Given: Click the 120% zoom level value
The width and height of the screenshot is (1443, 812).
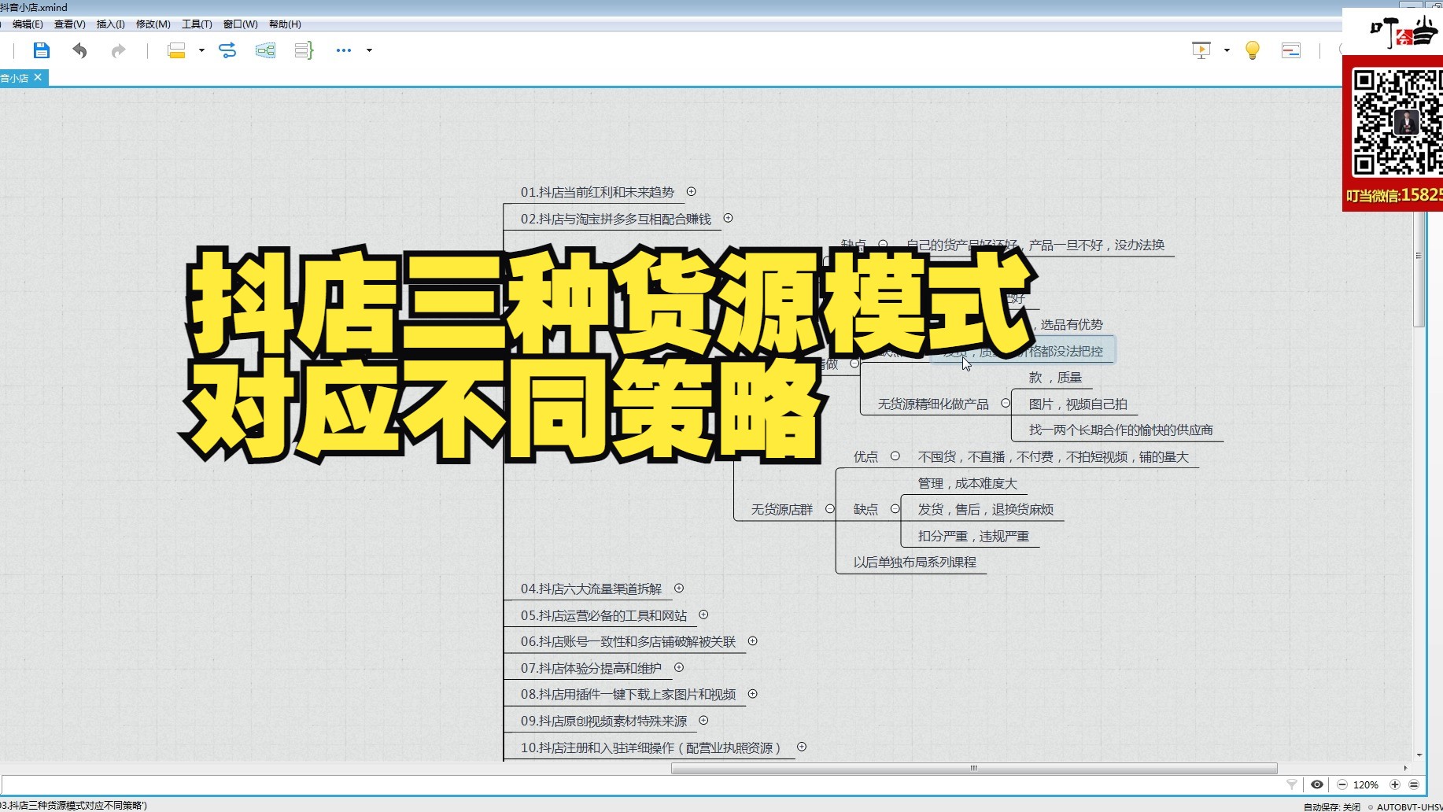Looking at the screenshot, I should (x=1366, y=784).
